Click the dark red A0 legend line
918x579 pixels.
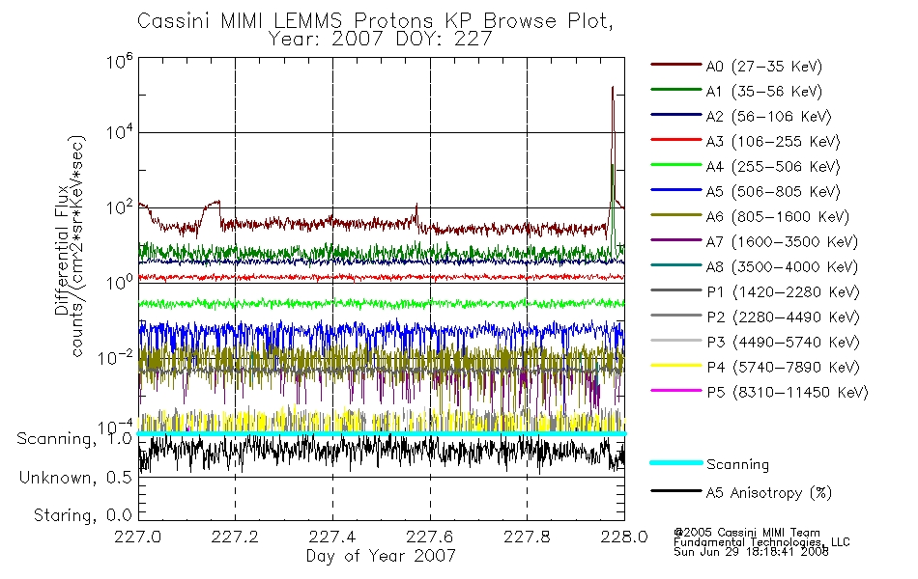point(676,65)
